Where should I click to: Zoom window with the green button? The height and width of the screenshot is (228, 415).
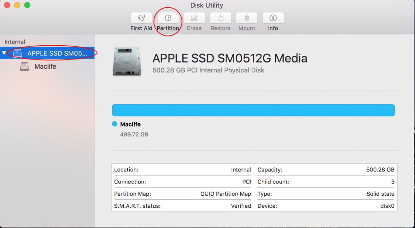pos(27,5)
